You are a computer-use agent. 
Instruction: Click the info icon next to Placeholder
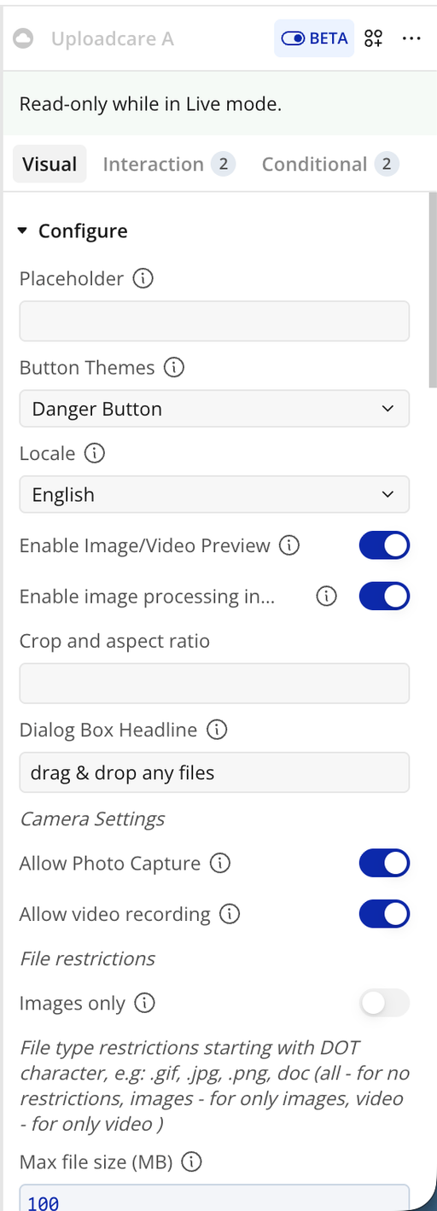(x=144, y=278)
